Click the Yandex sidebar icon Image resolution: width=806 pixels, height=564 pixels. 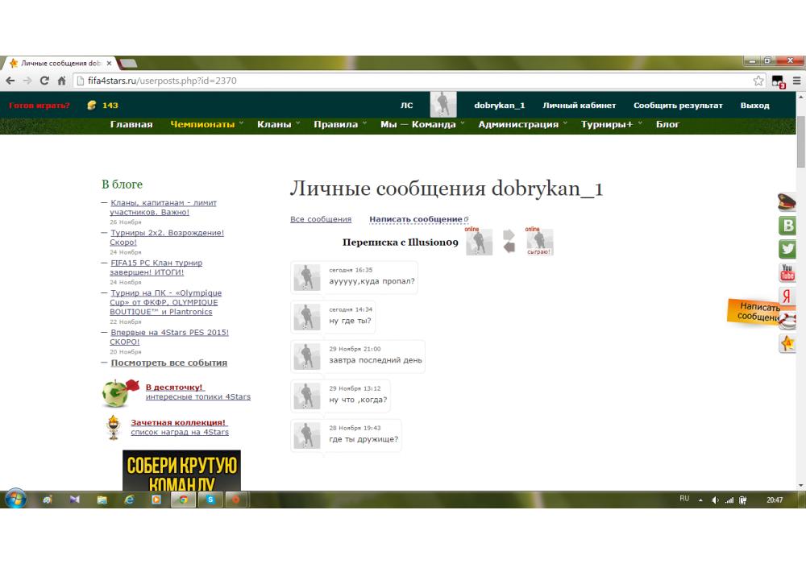click(787, 297)
